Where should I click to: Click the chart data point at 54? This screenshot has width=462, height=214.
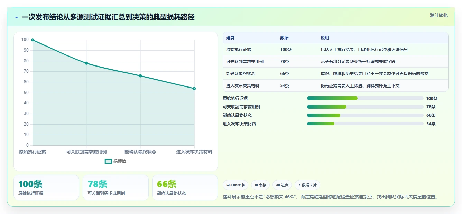click(194, 89)
